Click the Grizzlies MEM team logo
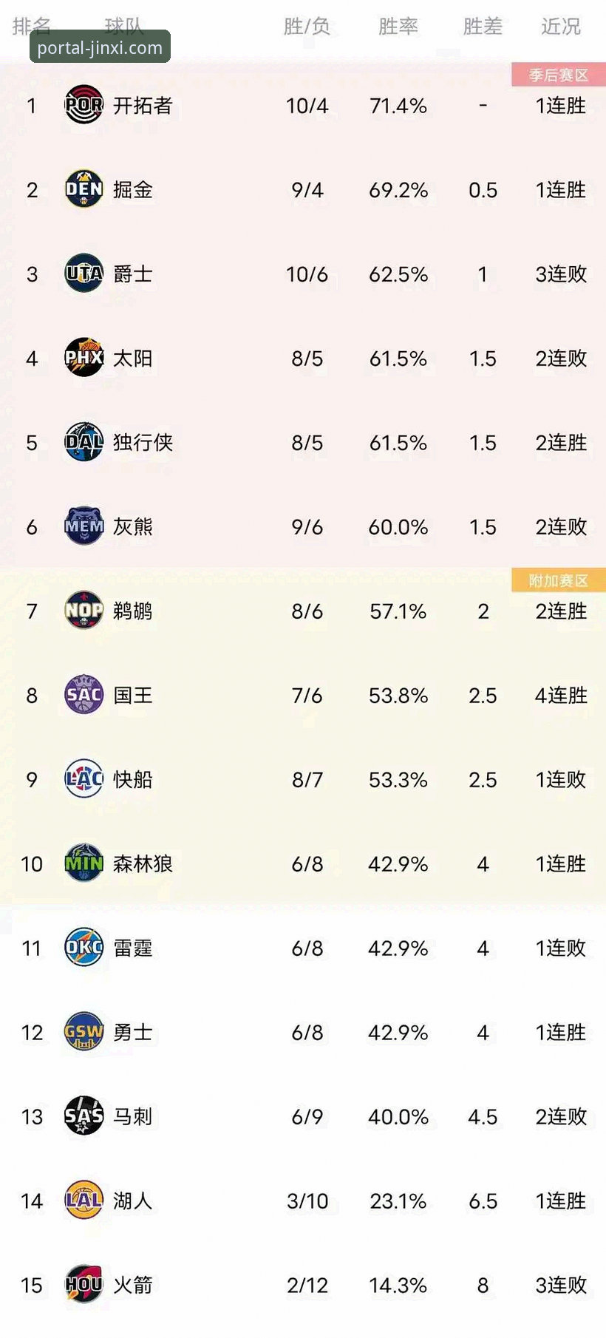The height and width of the screenshot is (1338, 606). pyautogui.click(x=84, y=527)
